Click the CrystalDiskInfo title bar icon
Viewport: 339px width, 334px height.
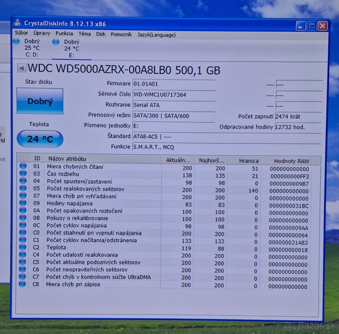pos(17,23)
